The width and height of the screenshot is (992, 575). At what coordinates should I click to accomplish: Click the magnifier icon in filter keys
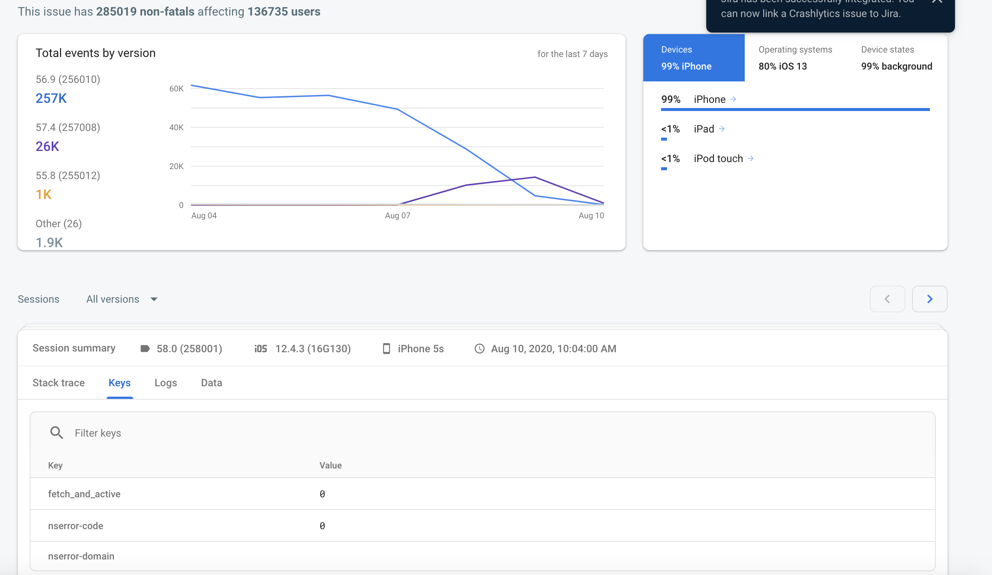(56, 433)
